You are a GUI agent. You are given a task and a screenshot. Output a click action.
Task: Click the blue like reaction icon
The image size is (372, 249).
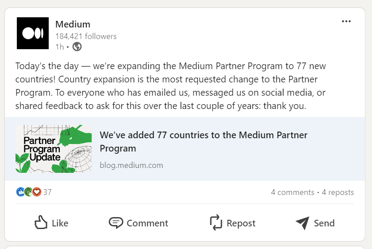[x=20, y=192]
